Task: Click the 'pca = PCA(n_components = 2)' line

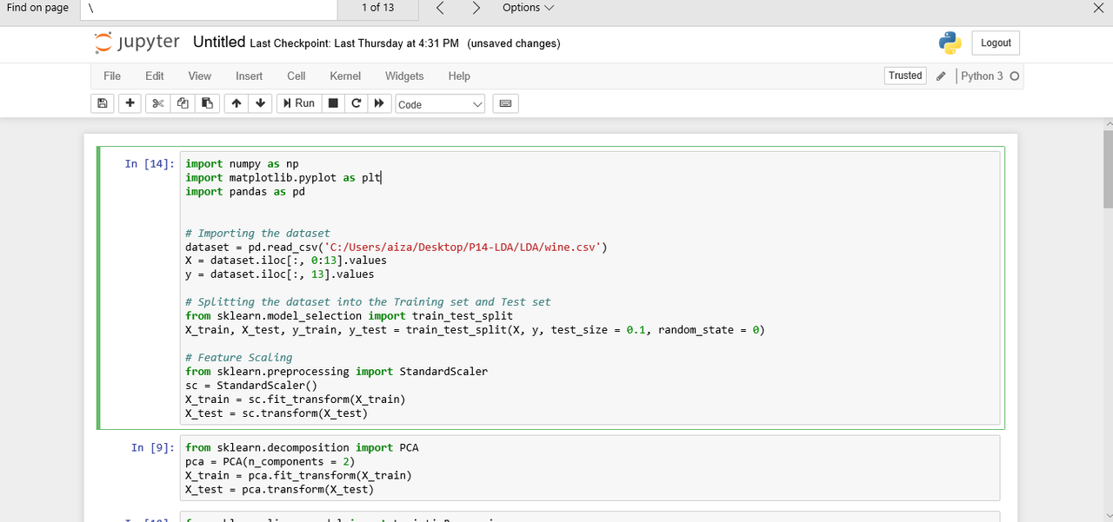Action: pyautogui.click(x=270, y=461)
